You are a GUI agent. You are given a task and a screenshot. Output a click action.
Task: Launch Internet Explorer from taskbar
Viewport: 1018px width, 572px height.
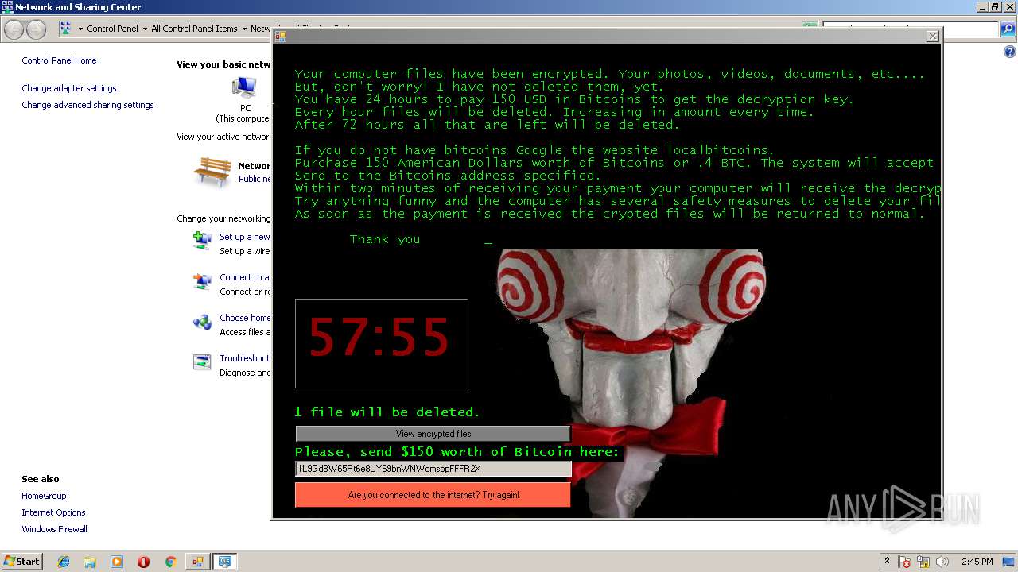64,562
